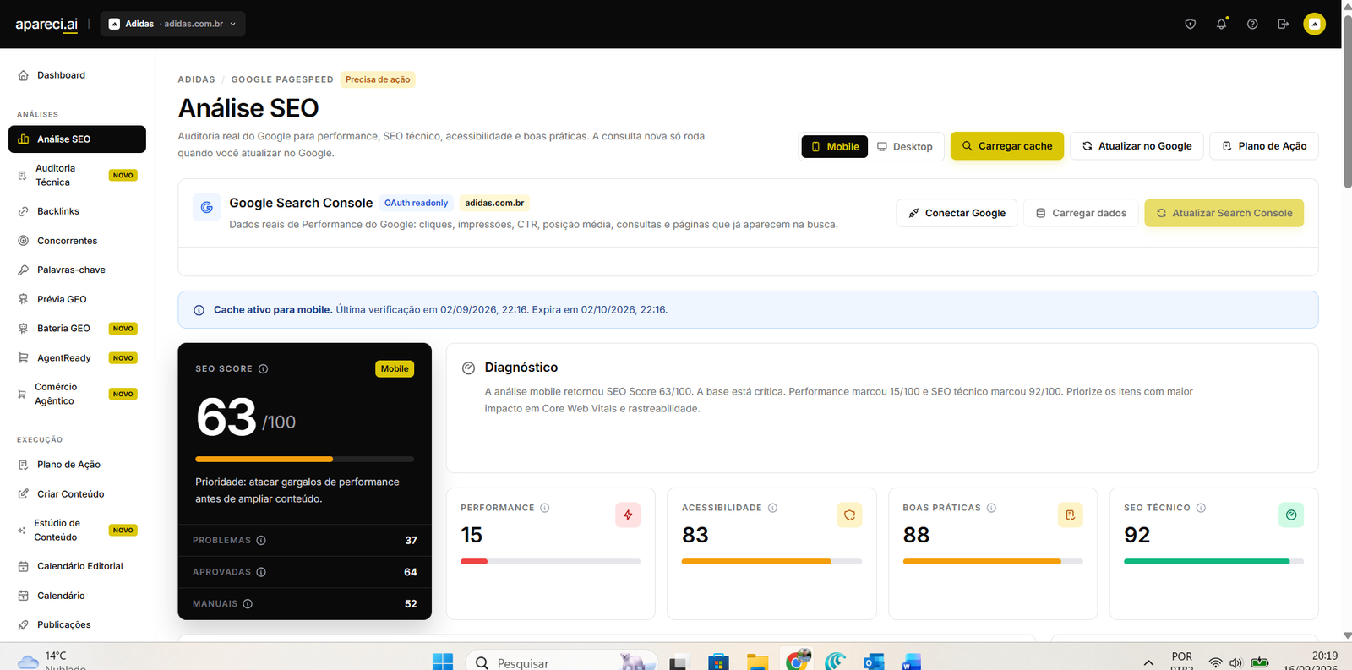Click the red lightning Performance icon
Viewport: 1352px width, 670px height.
[628, 515]
